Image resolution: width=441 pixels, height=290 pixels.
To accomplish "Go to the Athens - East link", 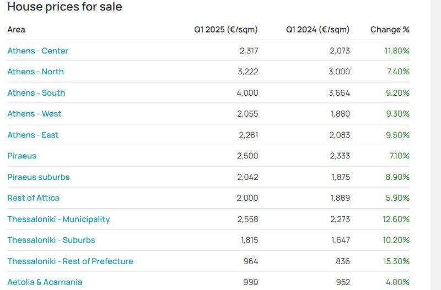I will click(33, 135).
